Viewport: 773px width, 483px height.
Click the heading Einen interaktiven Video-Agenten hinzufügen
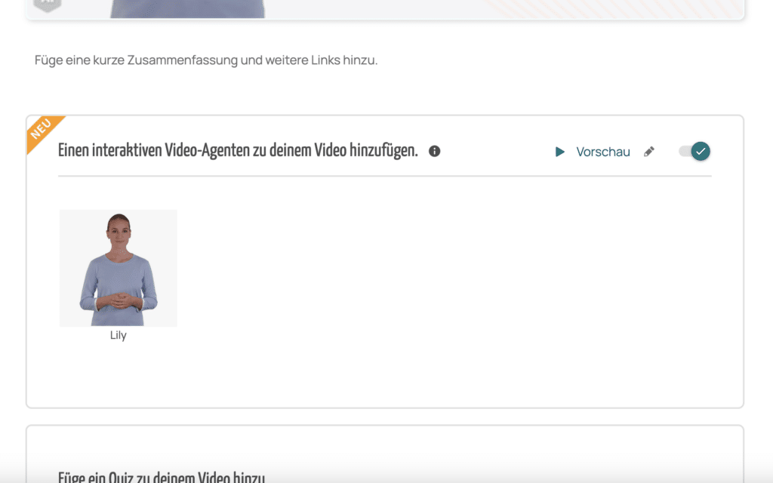[238, 151]
